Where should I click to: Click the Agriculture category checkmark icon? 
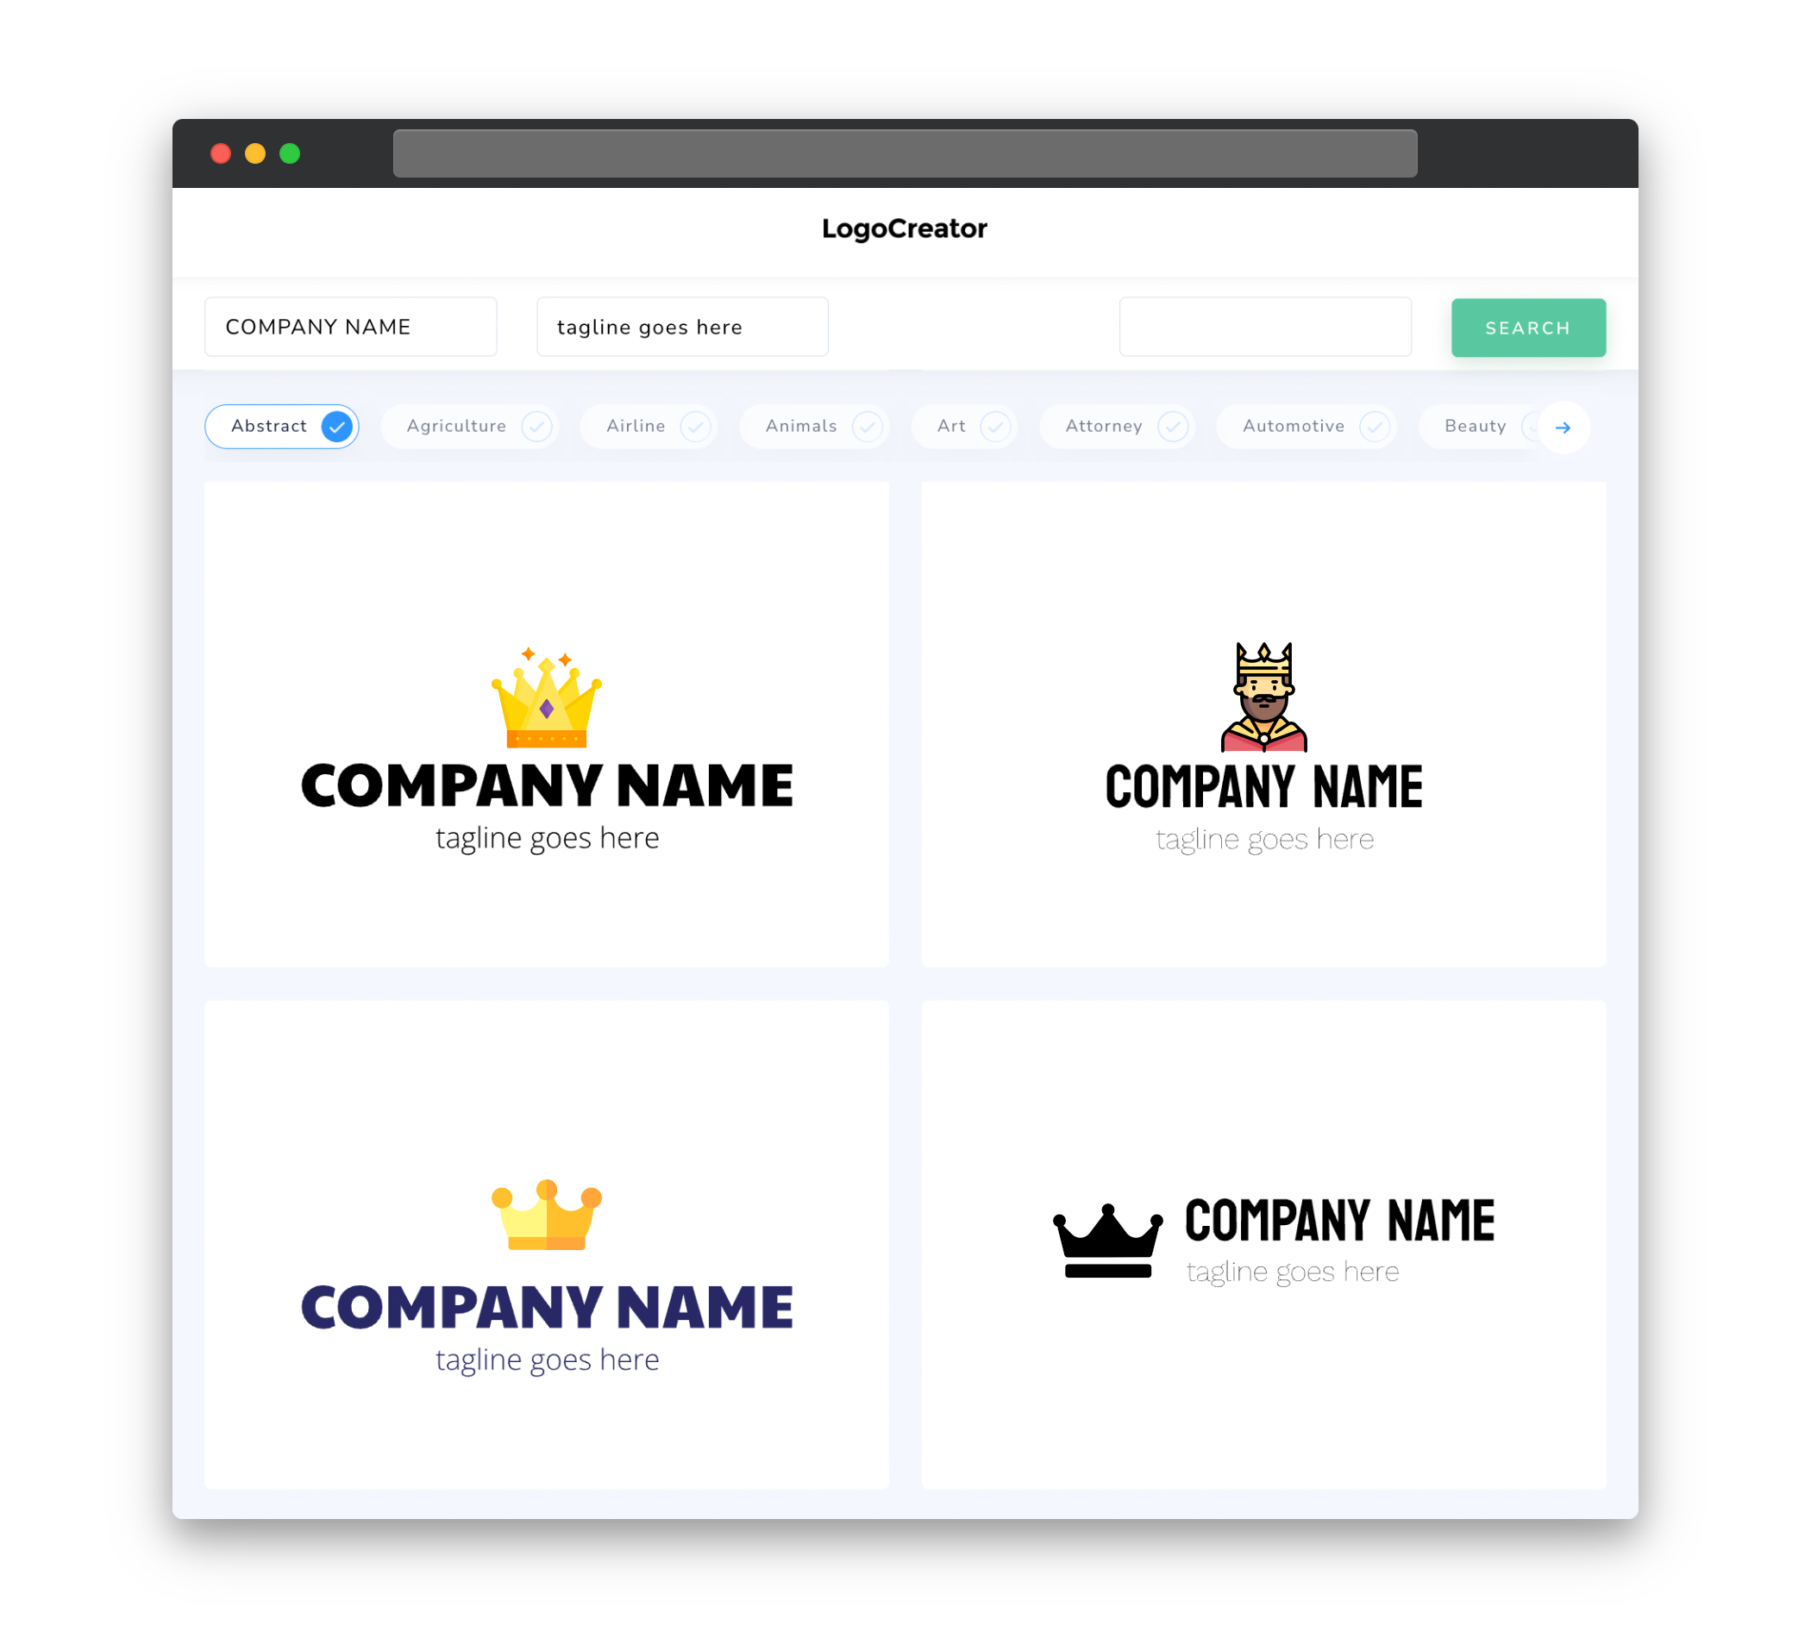[x=536, y=426]
